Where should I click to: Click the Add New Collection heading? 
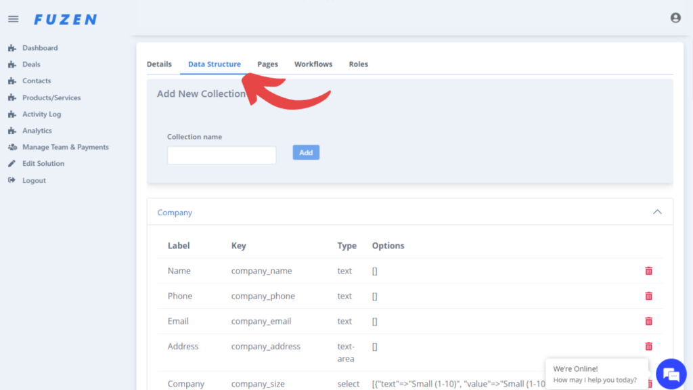pyautogui.click(x=201, y=93)
